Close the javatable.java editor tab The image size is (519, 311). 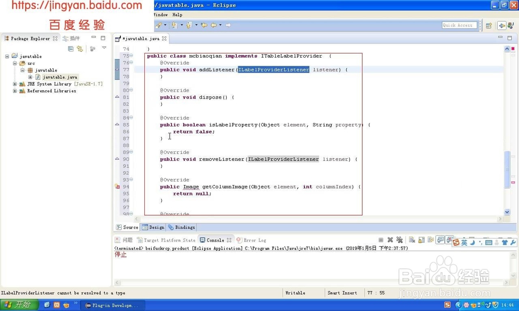(x=164, y=39)
